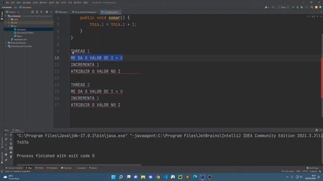Click the locate-file target icon in Project panel

[x=32, y=12]
